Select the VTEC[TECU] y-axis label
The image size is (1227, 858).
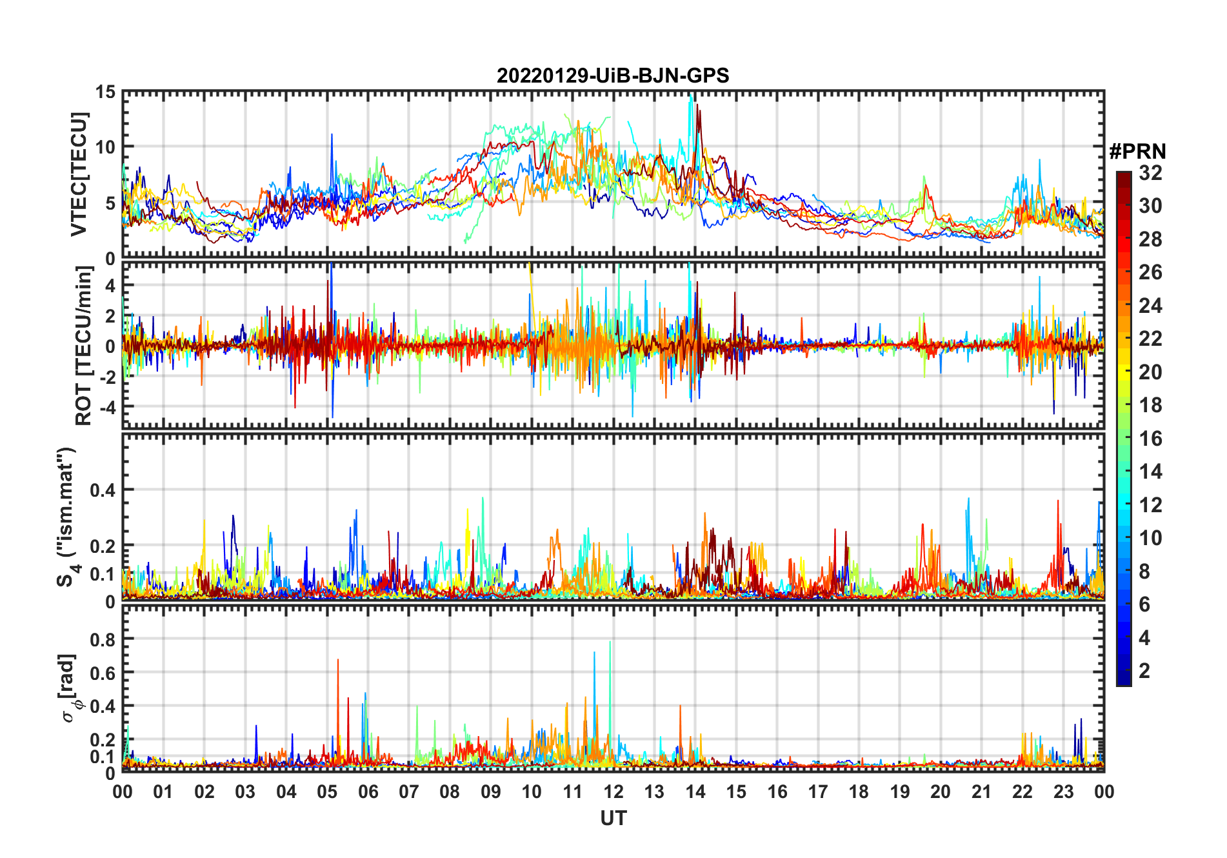pyautogui.click(x=79, y=174)
